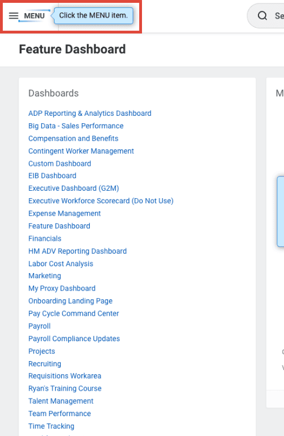Screen dimensions: 284x436
Task: Click inside the search field
Action: [x=266, y=15]
